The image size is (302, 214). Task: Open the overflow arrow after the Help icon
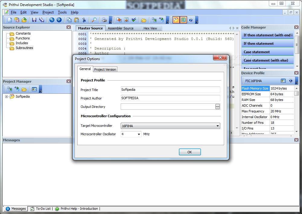197,20
